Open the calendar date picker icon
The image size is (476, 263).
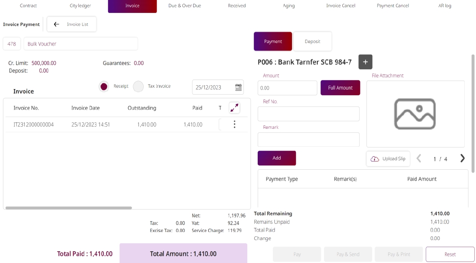[x=238, y=87]
